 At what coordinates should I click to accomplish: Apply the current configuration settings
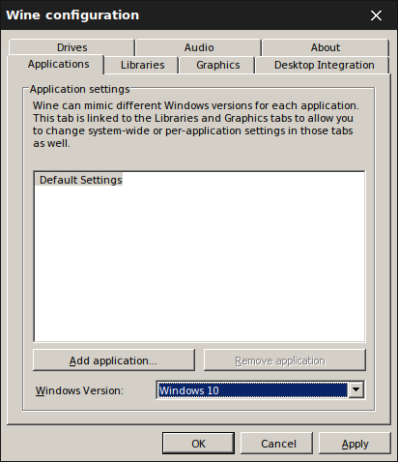click(x=355, y=444)
